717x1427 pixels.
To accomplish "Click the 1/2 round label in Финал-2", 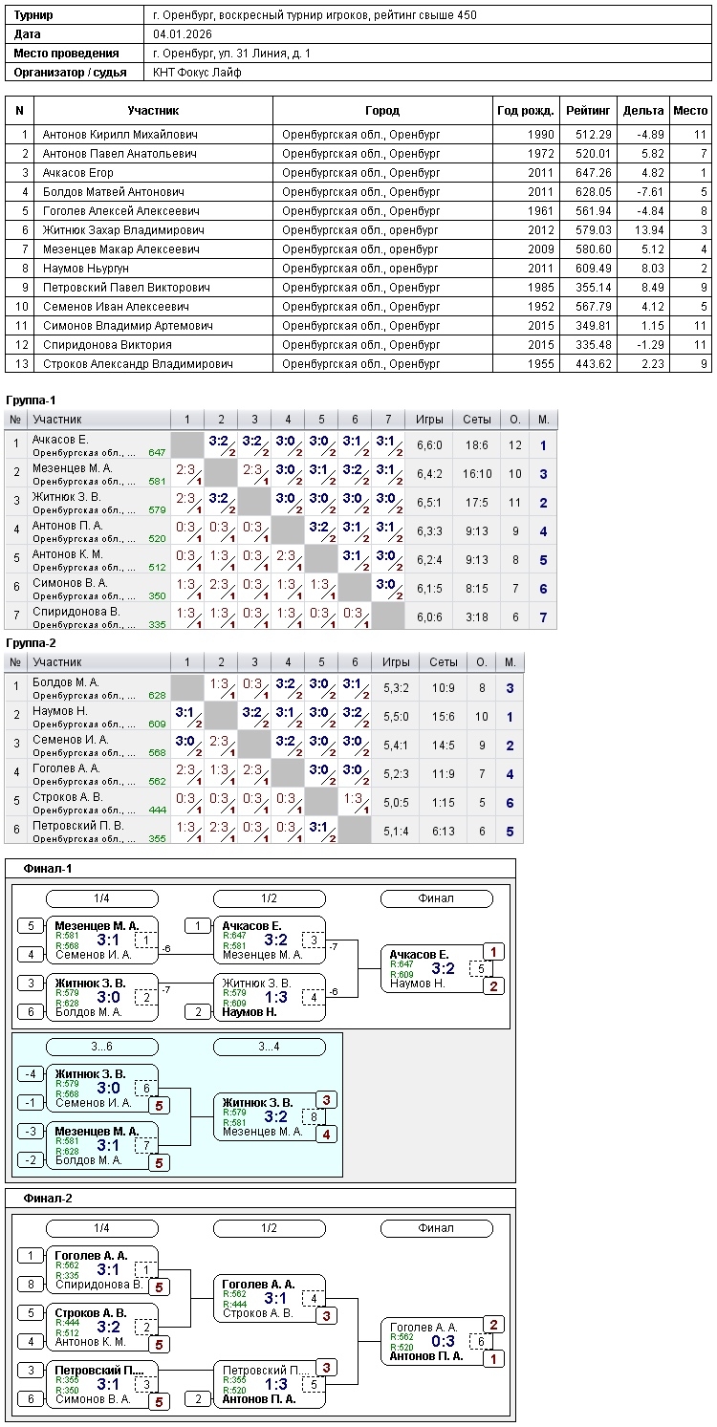I will (x=269, y=1228).
